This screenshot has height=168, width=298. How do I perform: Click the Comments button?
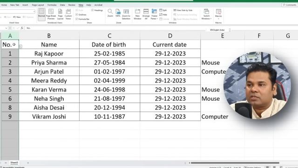290,5
